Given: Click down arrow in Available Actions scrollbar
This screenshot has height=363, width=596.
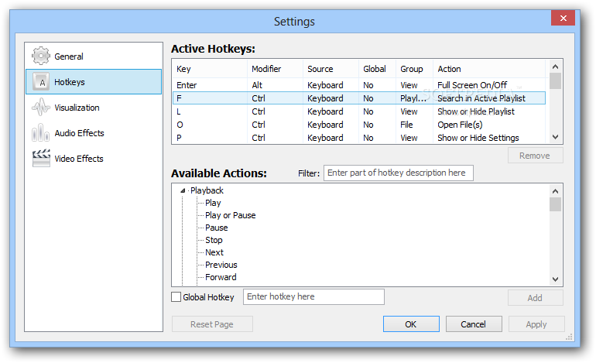Looking at the screenshot, I should (x=555, y=279).
